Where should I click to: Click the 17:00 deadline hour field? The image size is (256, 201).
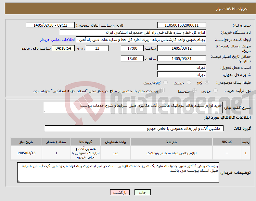tap(132, 48)
